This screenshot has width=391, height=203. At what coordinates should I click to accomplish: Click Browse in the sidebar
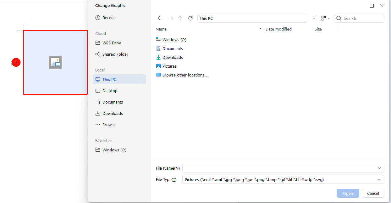(x=119, y=125)
